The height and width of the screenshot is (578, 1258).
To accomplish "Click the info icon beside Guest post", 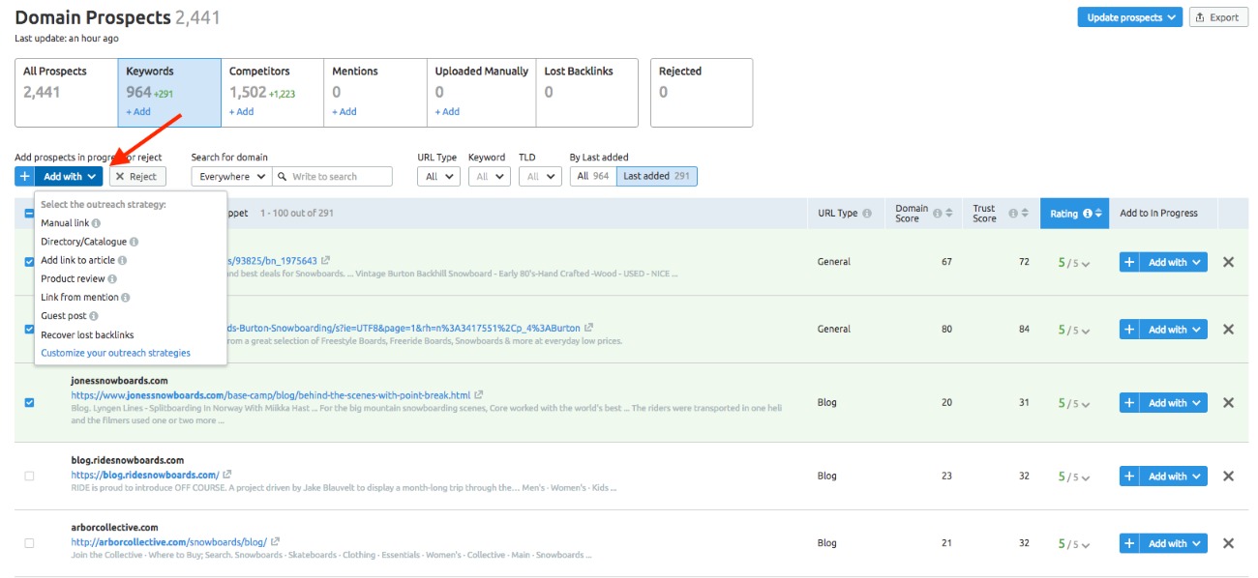I will pos(94,316).
